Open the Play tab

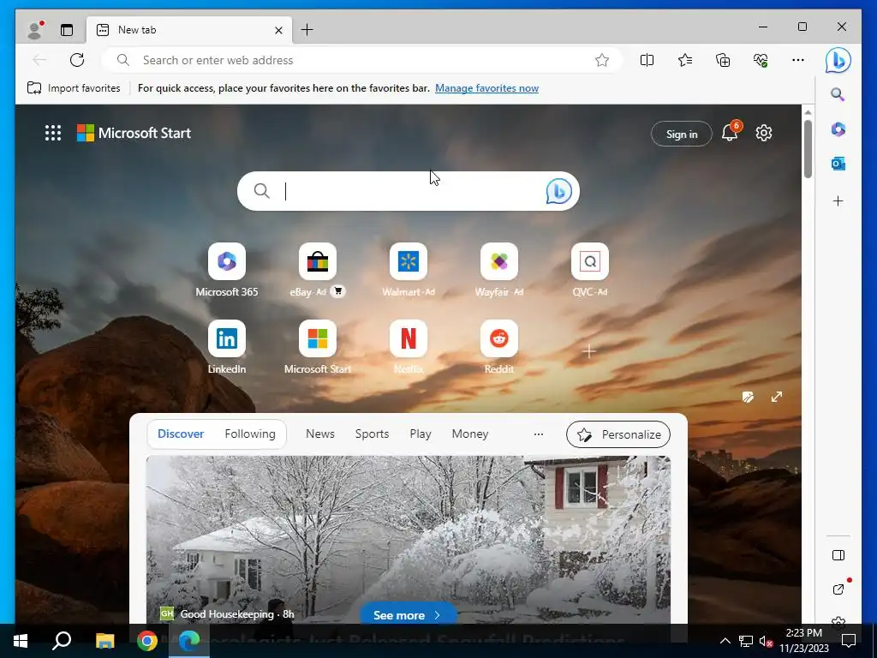coord(420,434)
